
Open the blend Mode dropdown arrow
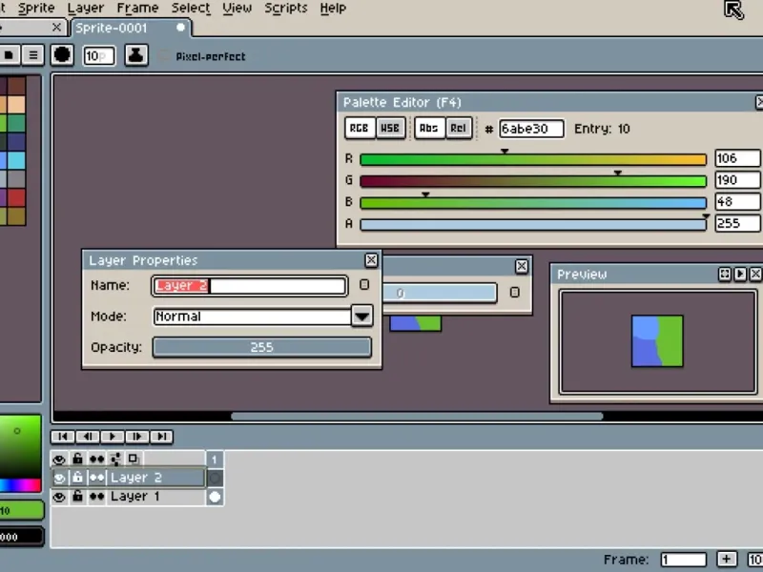[x=361, y=317]
